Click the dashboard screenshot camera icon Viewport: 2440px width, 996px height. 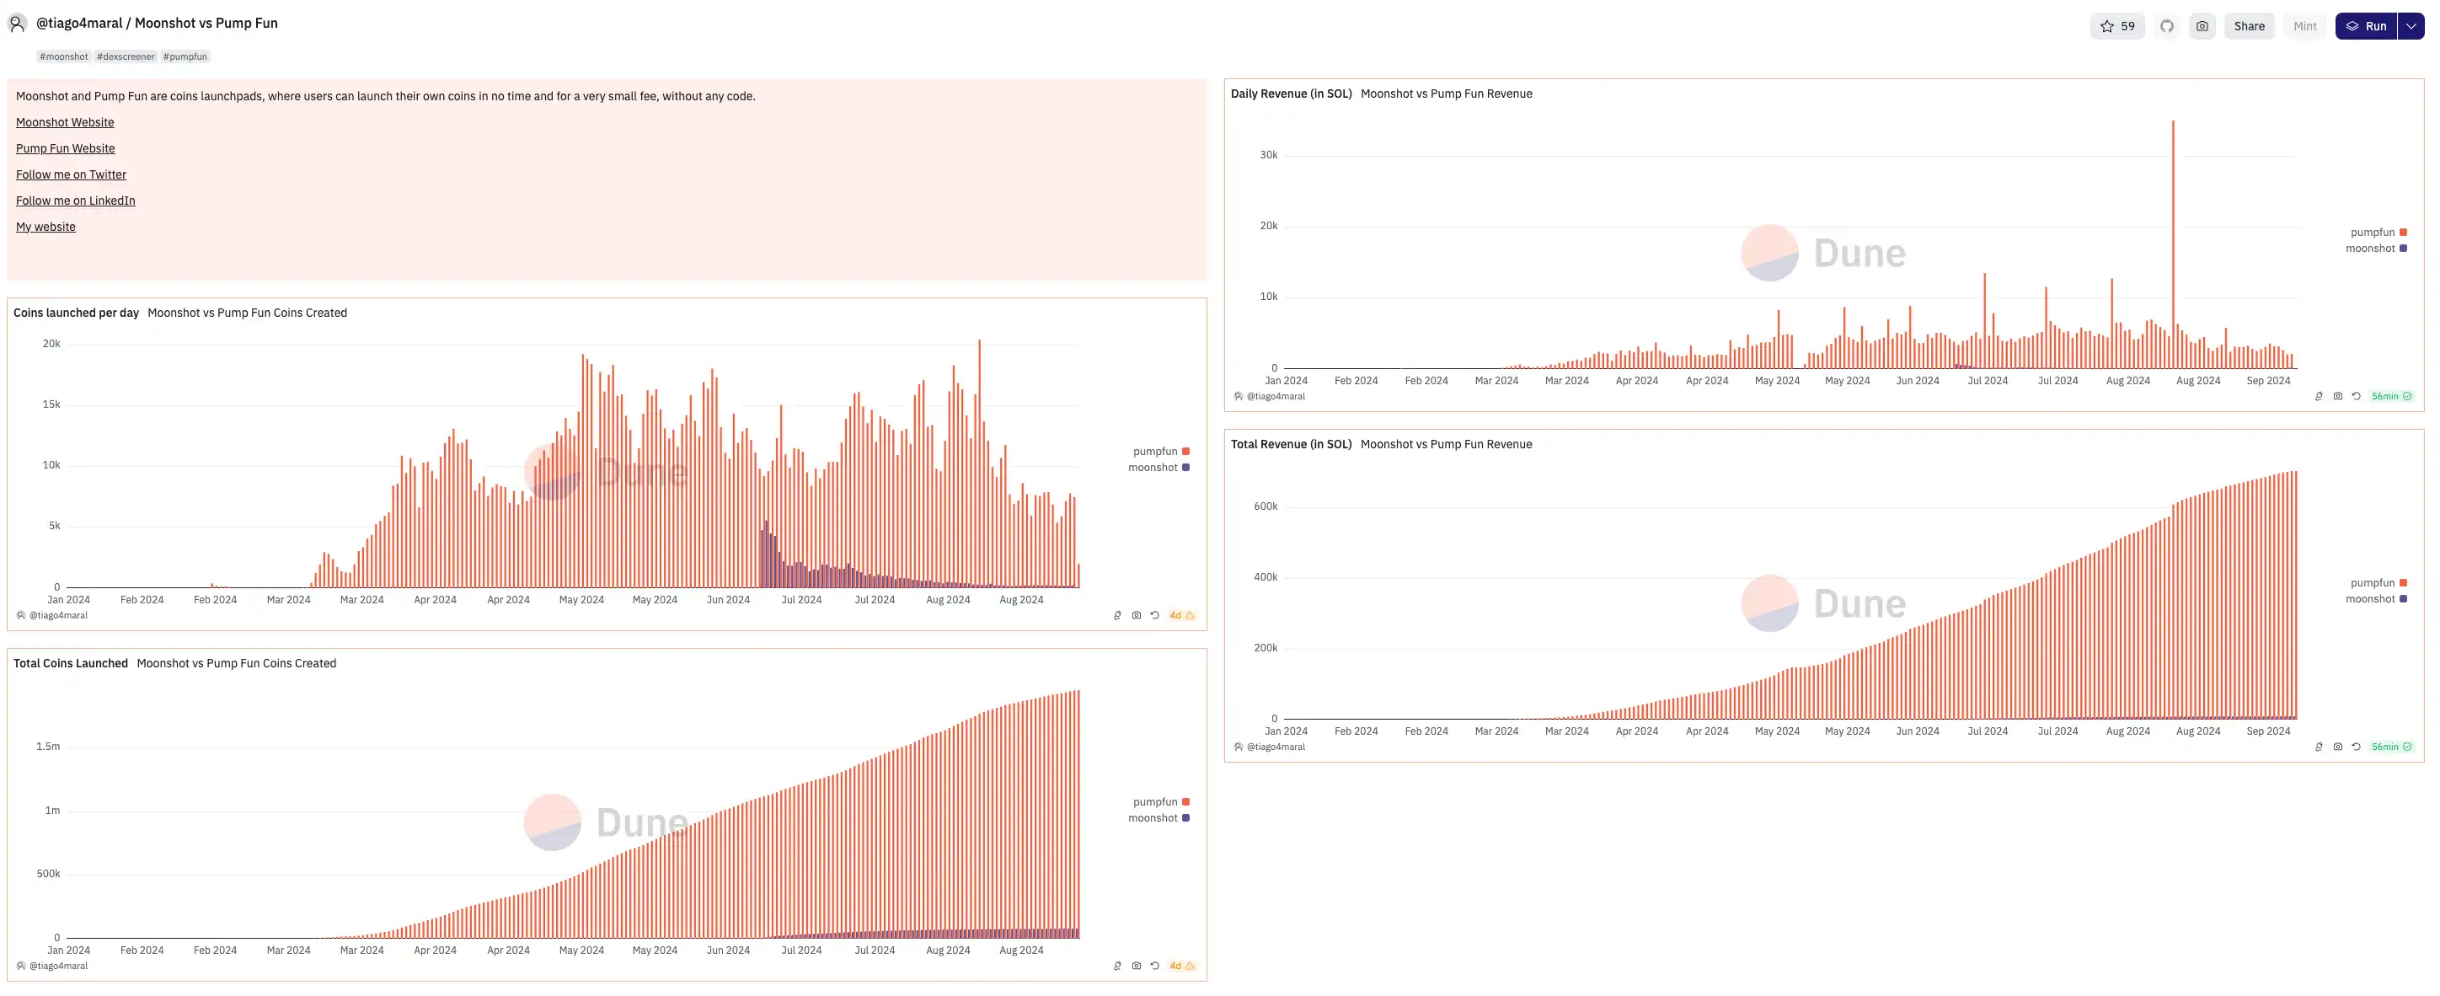coord(2202,26)
